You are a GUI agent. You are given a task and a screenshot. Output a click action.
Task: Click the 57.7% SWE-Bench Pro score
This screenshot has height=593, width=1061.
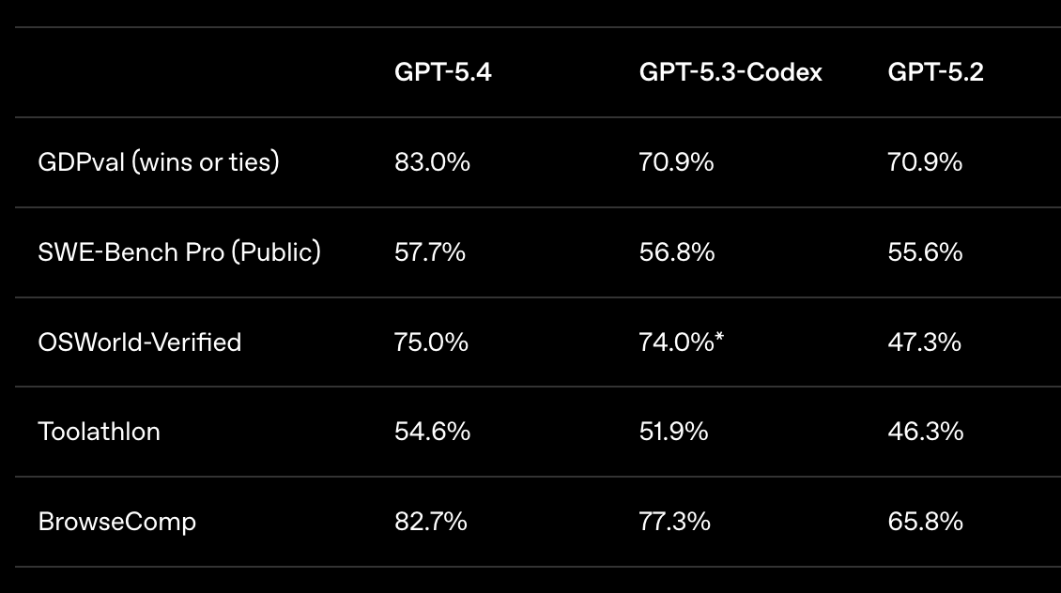click(430, 252)
